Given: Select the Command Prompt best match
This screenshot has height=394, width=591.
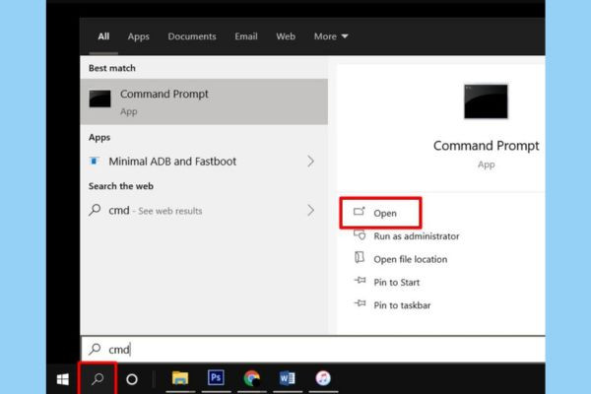Looking at the screenshot, I should click(x=204, y=101).
